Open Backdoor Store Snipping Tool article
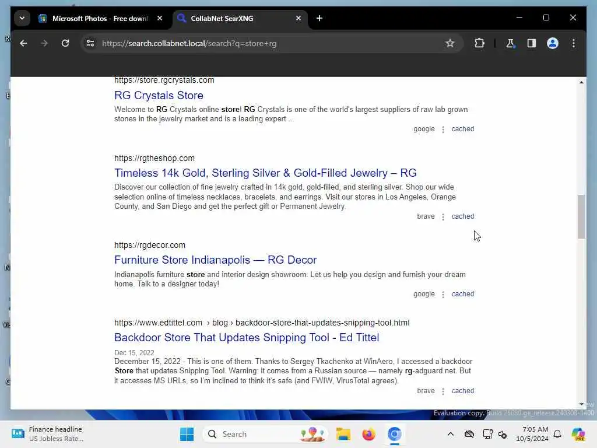 (247, 338)
